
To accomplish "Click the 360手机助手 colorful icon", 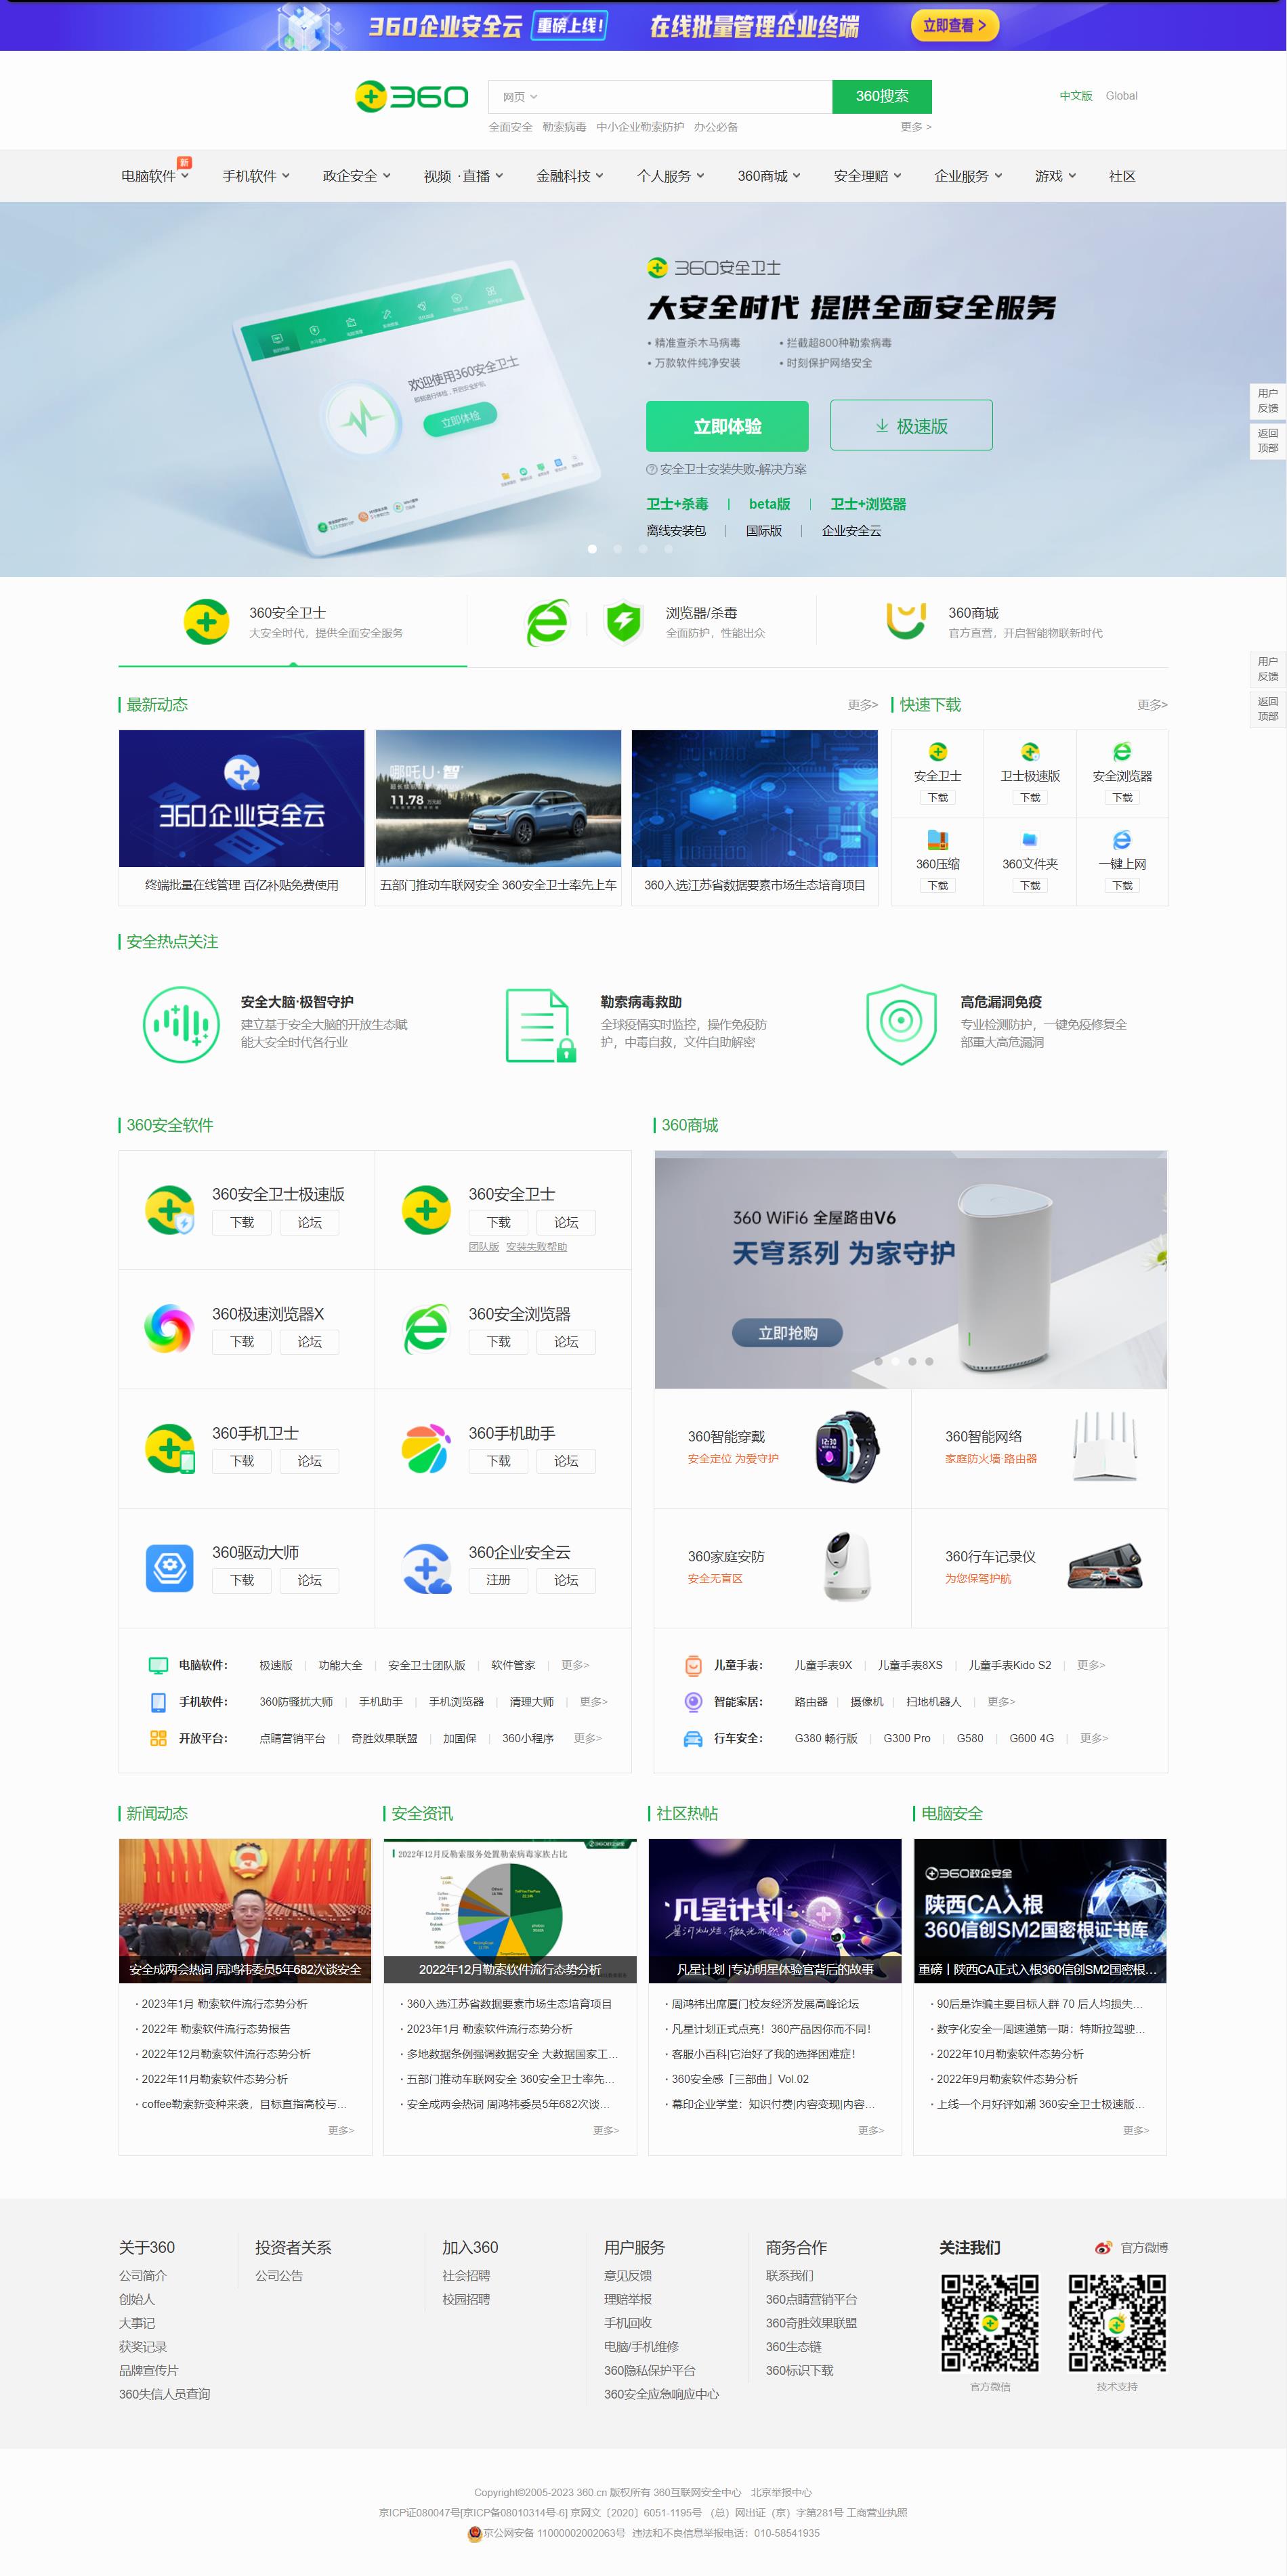I will click(426, 1449).
